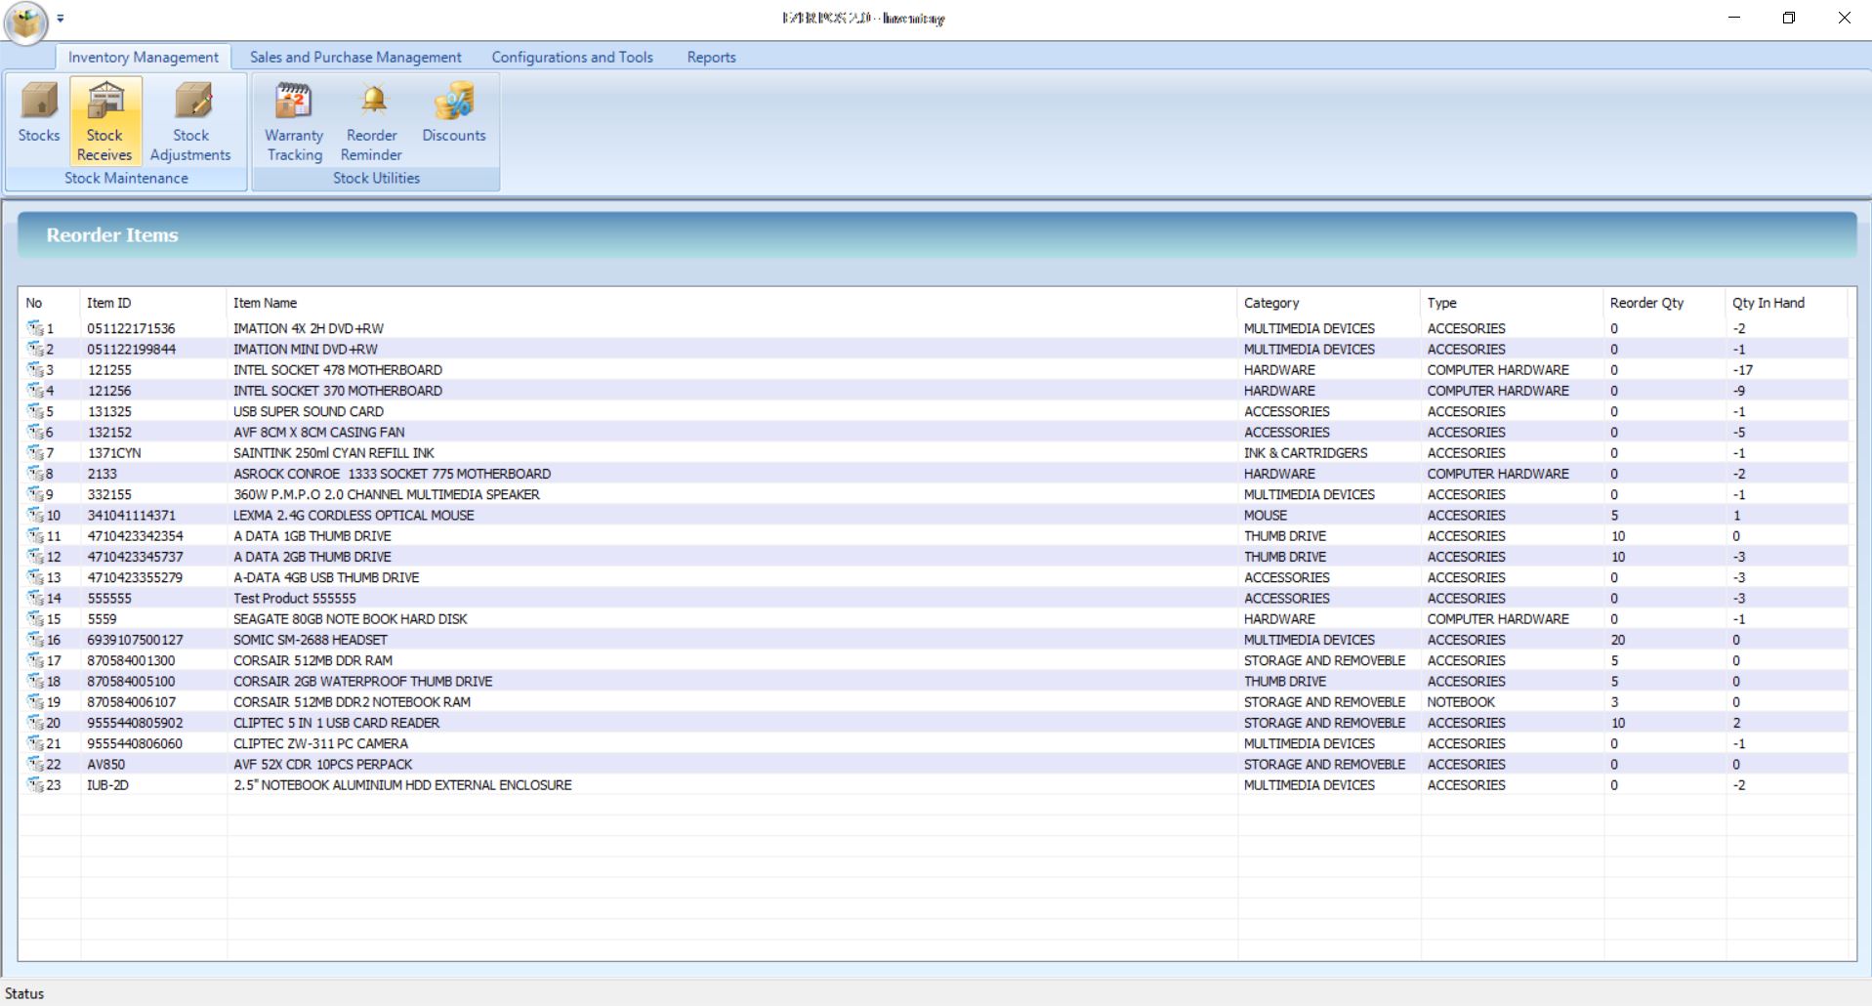
Task: Select item IMATION MINI DVD+RW
Action: 305,349
